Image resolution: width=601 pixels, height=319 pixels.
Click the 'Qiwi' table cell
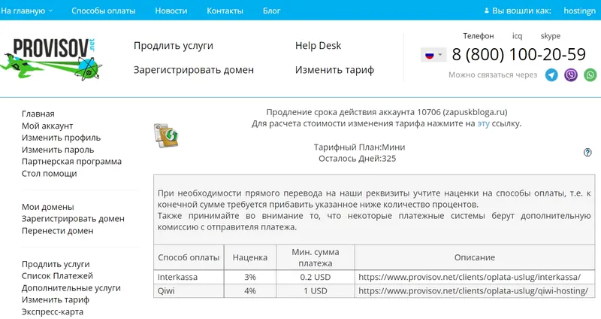click(x=189, y=290)
